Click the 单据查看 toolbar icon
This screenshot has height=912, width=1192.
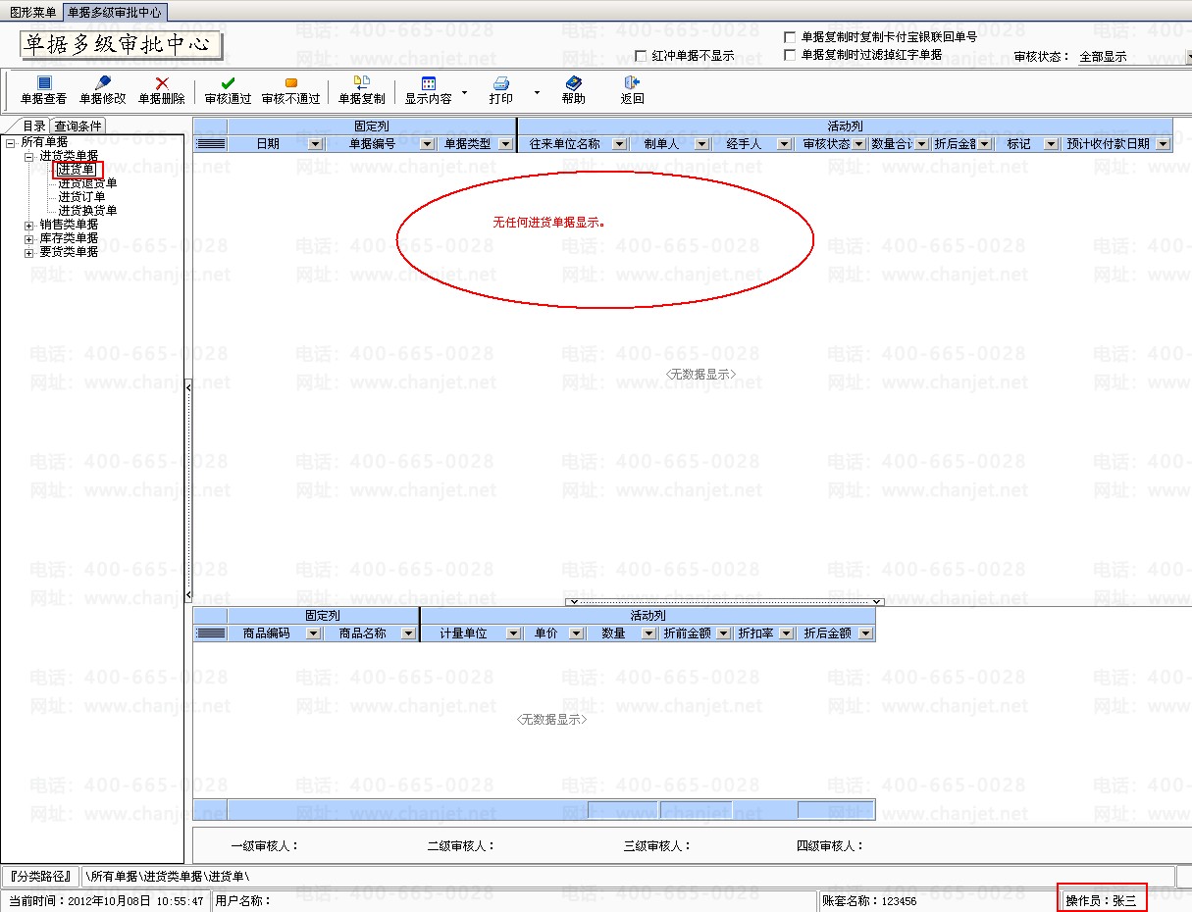pyautogui.click(x=43, y=84)
